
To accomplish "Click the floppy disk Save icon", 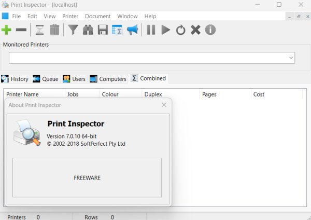I will pos(103,30).
